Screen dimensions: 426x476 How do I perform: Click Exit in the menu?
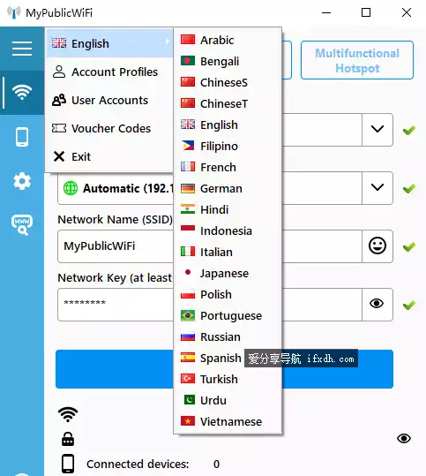coord(109,156)
